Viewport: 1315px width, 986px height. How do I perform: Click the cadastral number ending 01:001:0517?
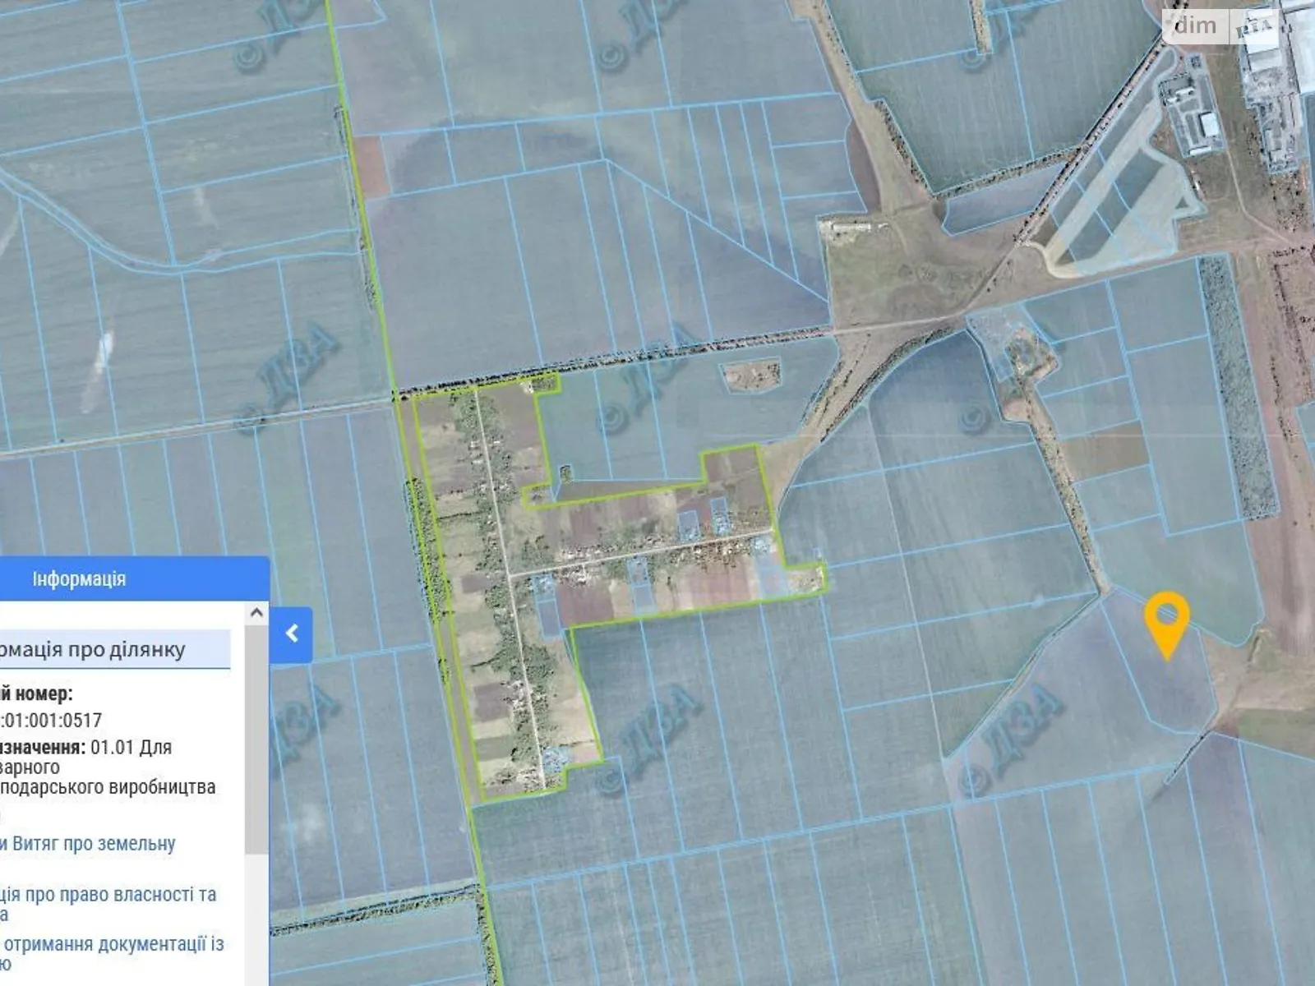pyautogui.click(x=51, y=721)
